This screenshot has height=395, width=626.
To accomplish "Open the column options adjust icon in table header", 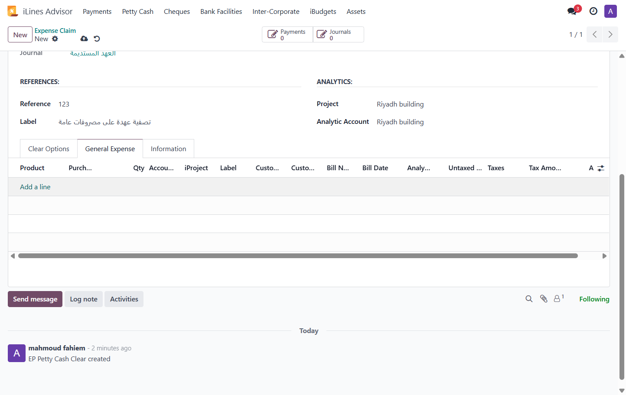I will [601, 168].
